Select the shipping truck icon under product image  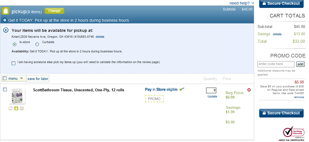(11, 108)
